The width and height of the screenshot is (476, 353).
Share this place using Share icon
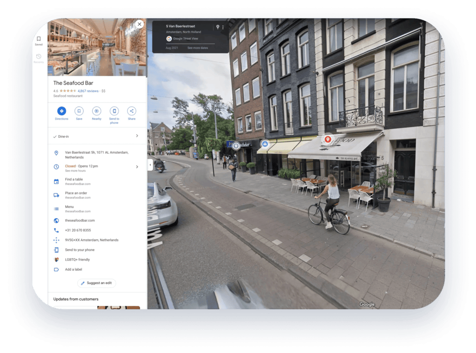point(131,111)
